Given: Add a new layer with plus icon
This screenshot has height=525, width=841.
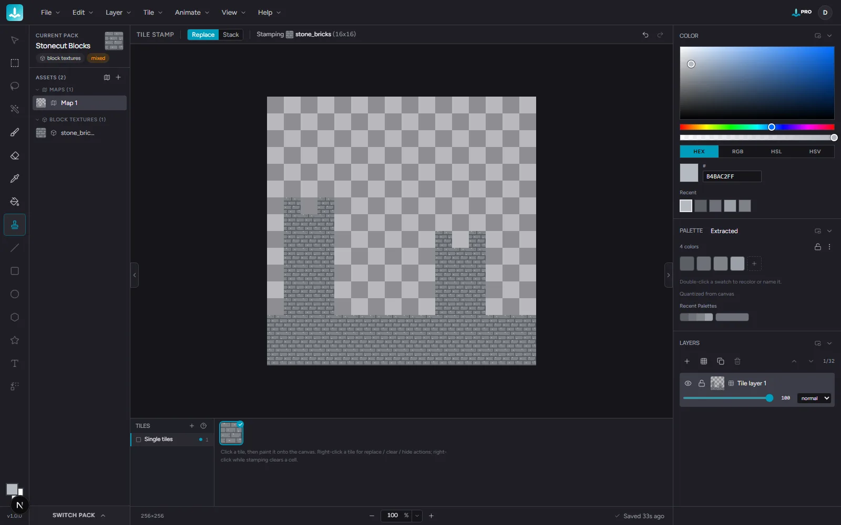Looking at the screenshot, I should [687, 361].
